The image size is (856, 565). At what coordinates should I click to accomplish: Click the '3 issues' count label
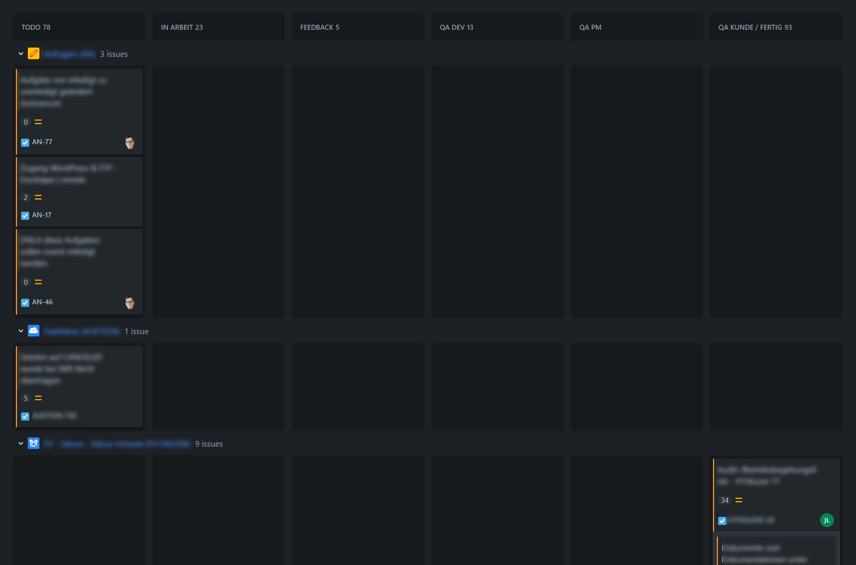(x=114, y=54)
